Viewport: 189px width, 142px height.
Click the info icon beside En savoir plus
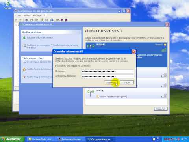[24, 62]
